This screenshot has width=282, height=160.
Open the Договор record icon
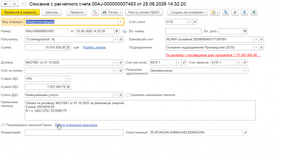(x=121, y=62)
